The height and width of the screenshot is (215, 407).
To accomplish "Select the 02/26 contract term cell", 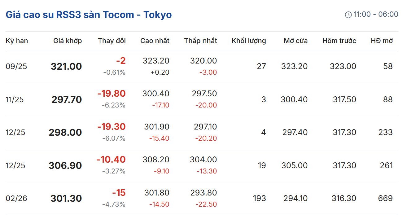I will [x=17, y=198].
